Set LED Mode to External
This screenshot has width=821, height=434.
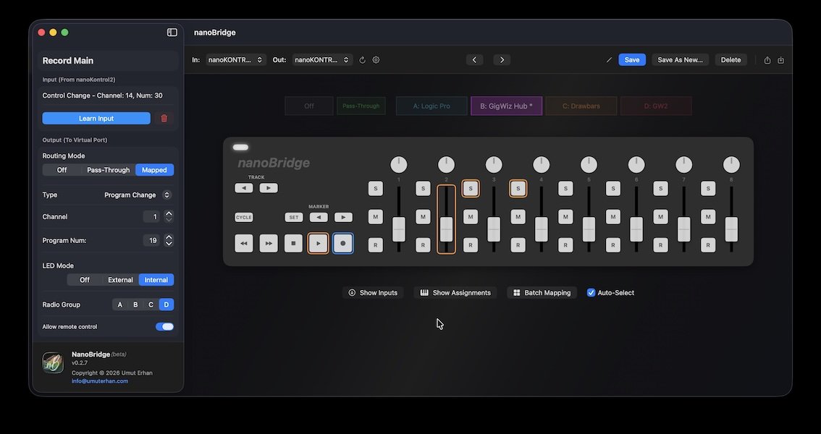pyautogui.click(x=120, y=280)
